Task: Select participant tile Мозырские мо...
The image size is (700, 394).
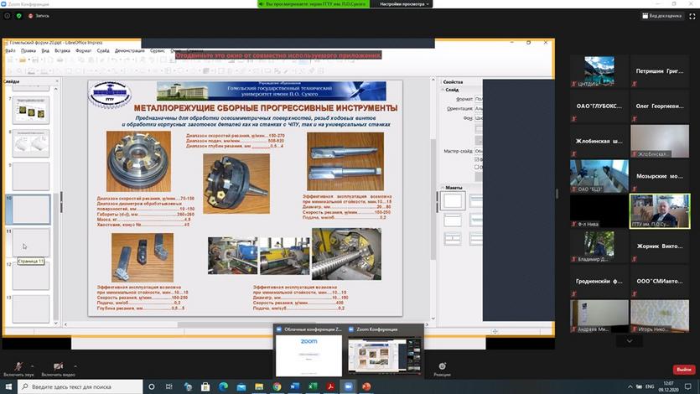Action: [660, 176]
